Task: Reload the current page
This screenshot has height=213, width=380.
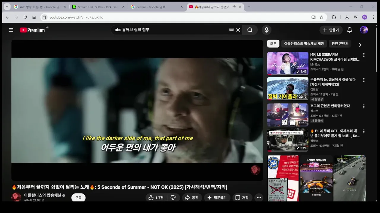Action: tap(25, 17)
